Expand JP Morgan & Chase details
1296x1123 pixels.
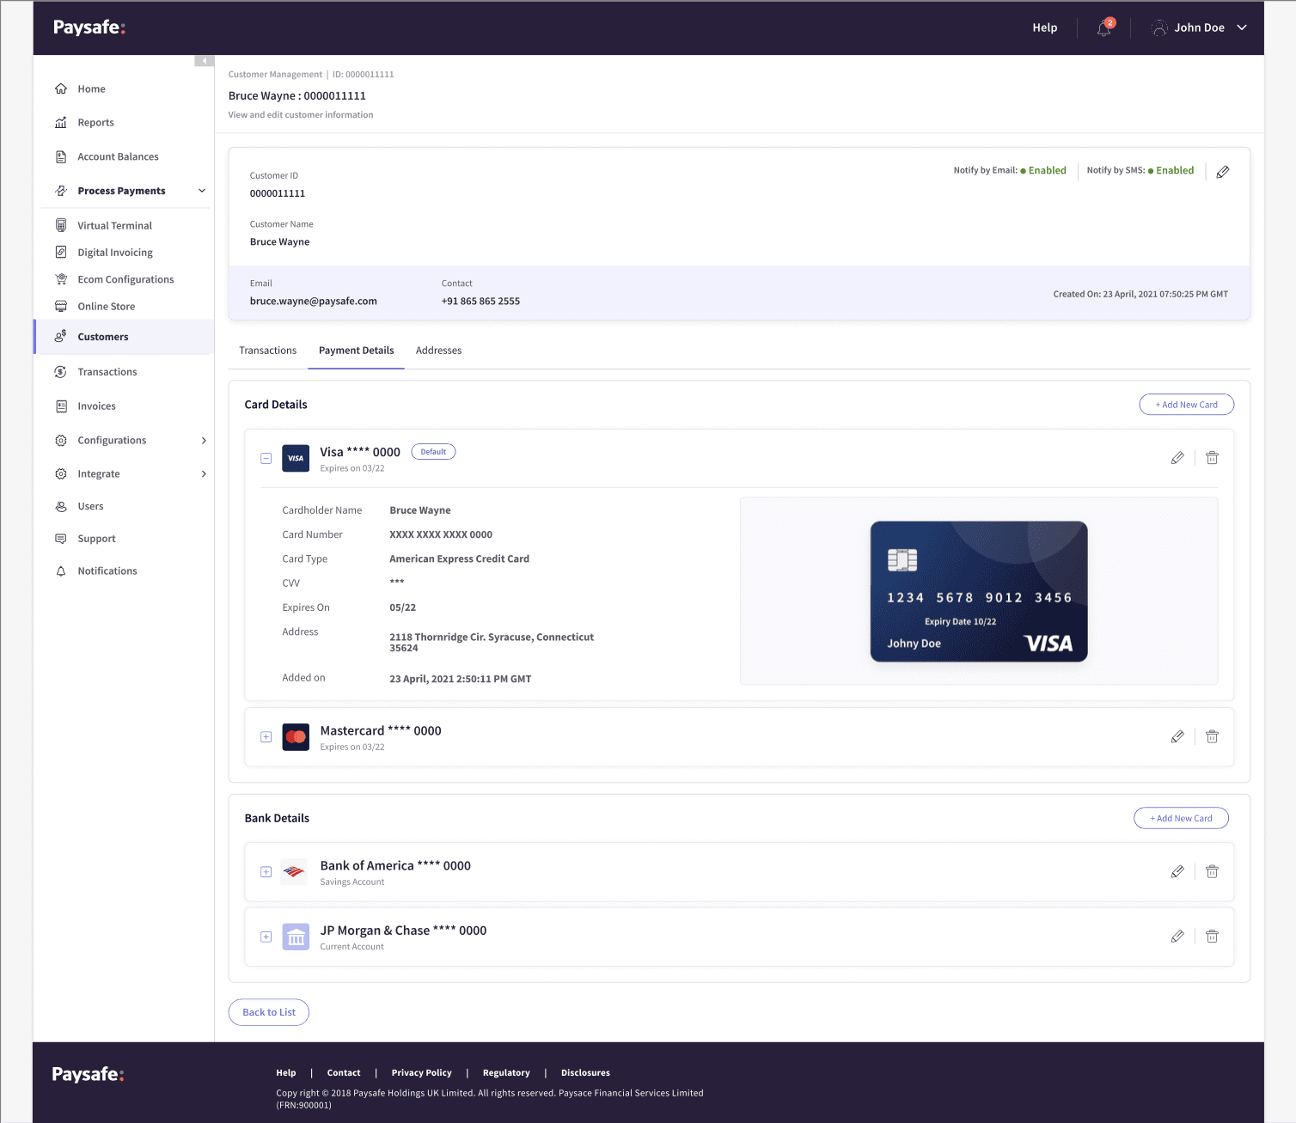(266, 937)
